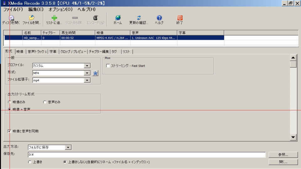Select video only radio button

(x=9, y=102)
